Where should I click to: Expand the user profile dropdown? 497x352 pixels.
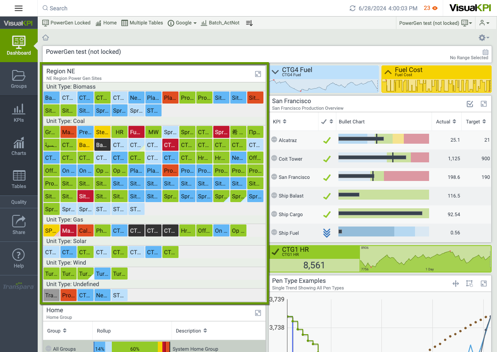point(485,23)
